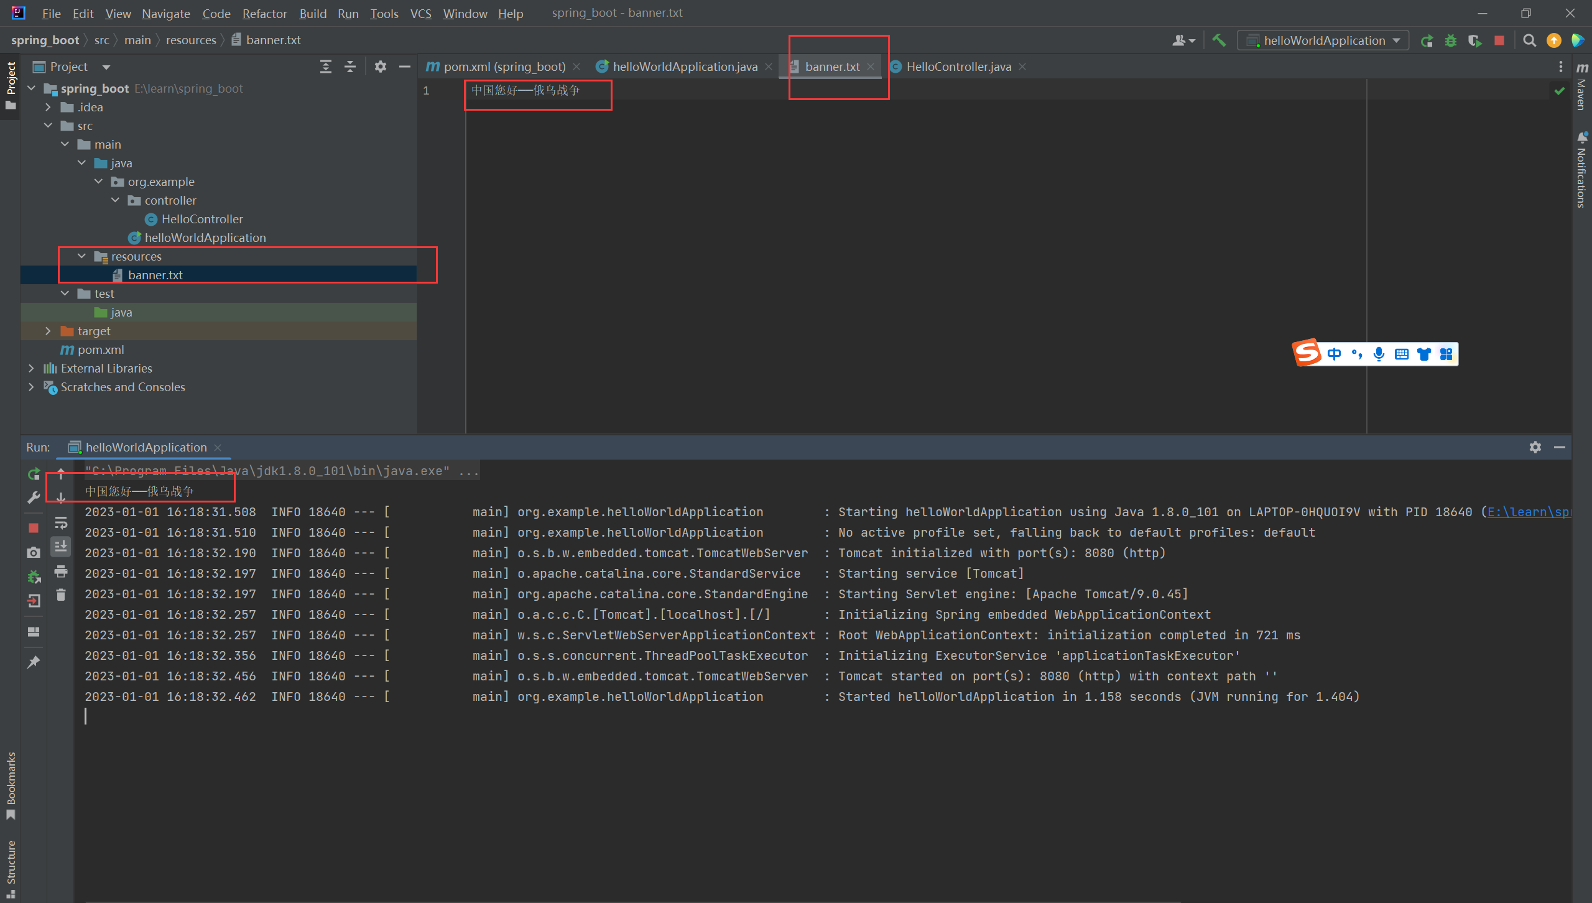
Task: Switch to HelloController.java tab
Action: click(958, 67)
